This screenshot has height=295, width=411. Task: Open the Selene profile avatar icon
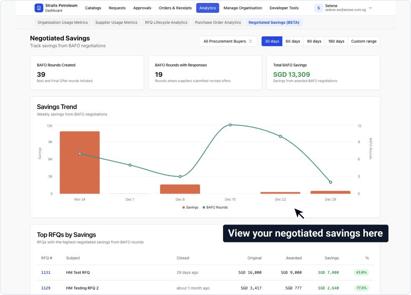tap(319, 8)
